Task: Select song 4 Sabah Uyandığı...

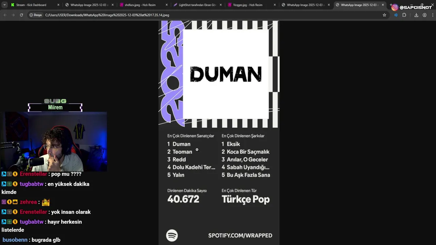Action: point(246,167)
